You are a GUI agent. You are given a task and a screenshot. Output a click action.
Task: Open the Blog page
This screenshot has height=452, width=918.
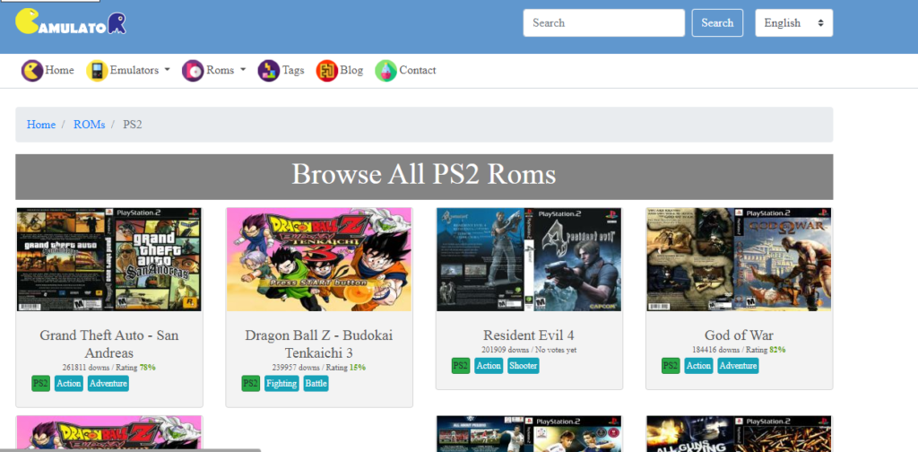coord(351,70)
